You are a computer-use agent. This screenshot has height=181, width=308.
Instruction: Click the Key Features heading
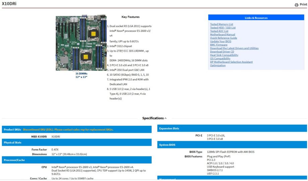click(130, 17)
